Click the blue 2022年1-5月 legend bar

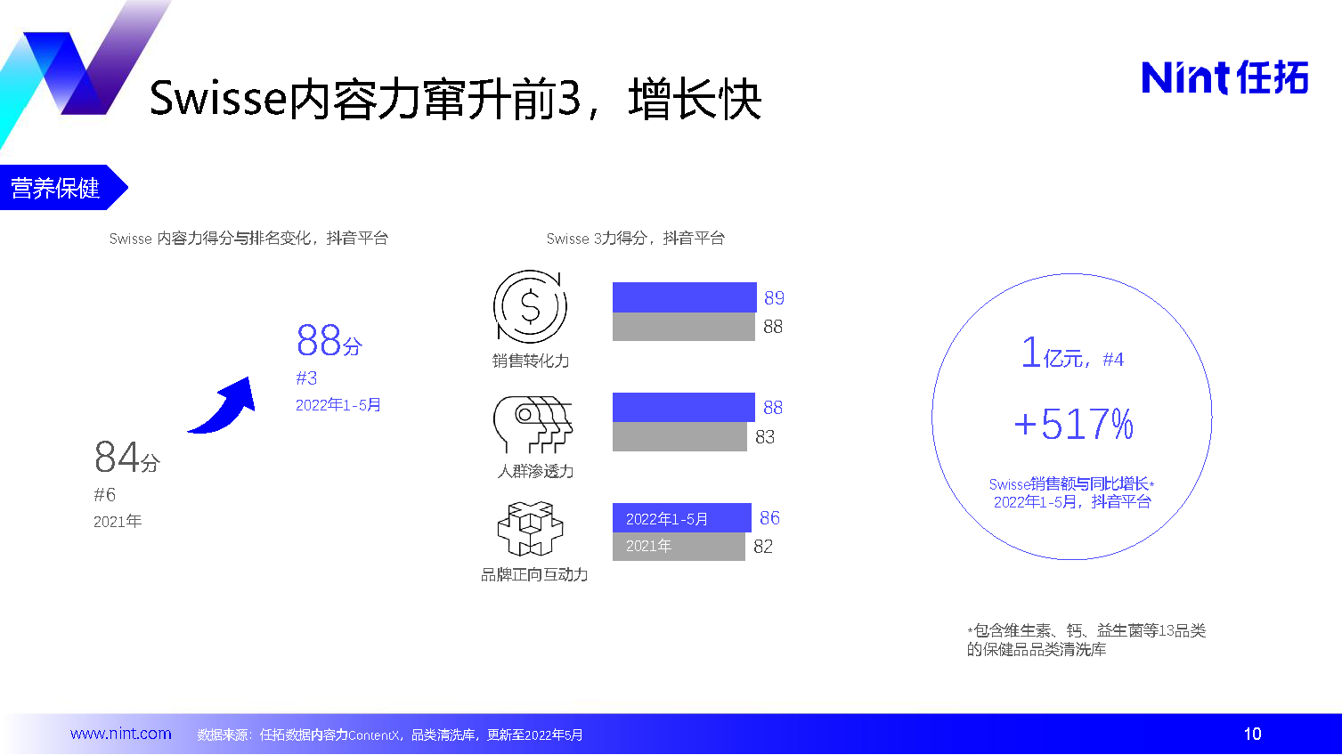[x=682, y=518]
